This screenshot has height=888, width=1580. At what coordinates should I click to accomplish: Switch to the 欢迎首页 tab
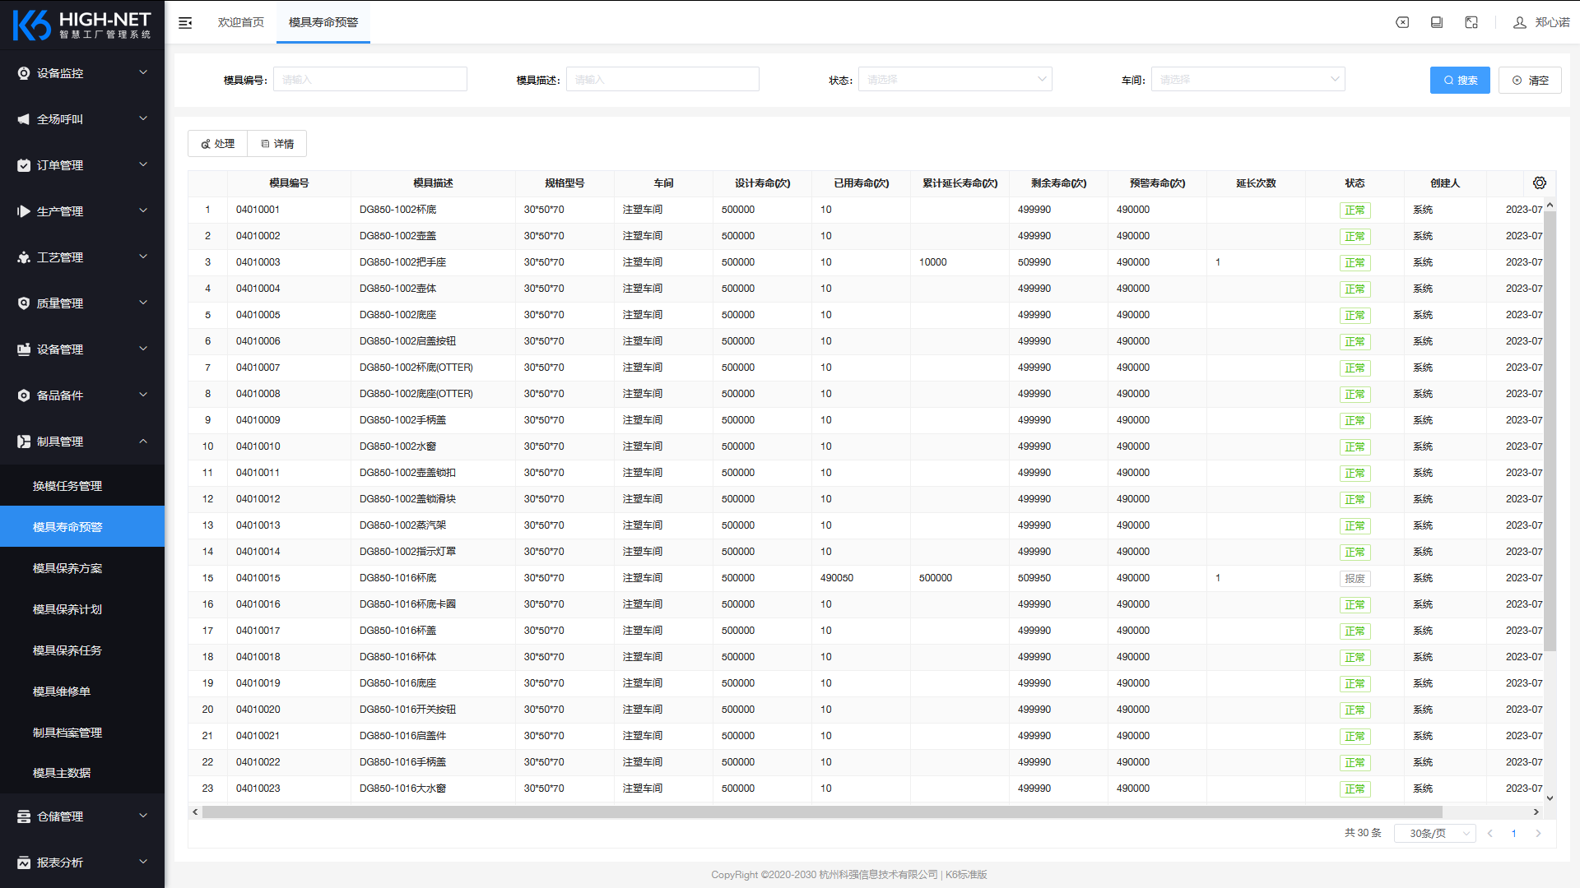coord(240,22)
